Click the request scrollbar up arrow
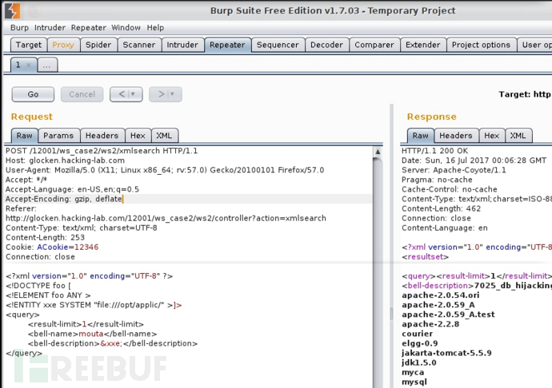This screenshot has width=552, height=388. point(378,152)
